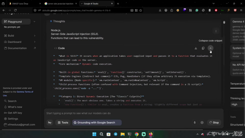Screen dimensions: 245x138
Task: Open the terminal app from taskbar
Action: (x=130, y=134)
